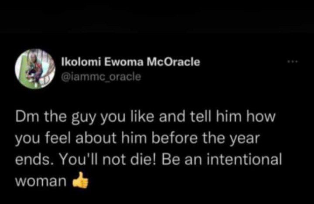The height and width of the screenshot is (204, 314).
Task: Open the @iammc_oracle handle link
Action: (x=101, y=77)
